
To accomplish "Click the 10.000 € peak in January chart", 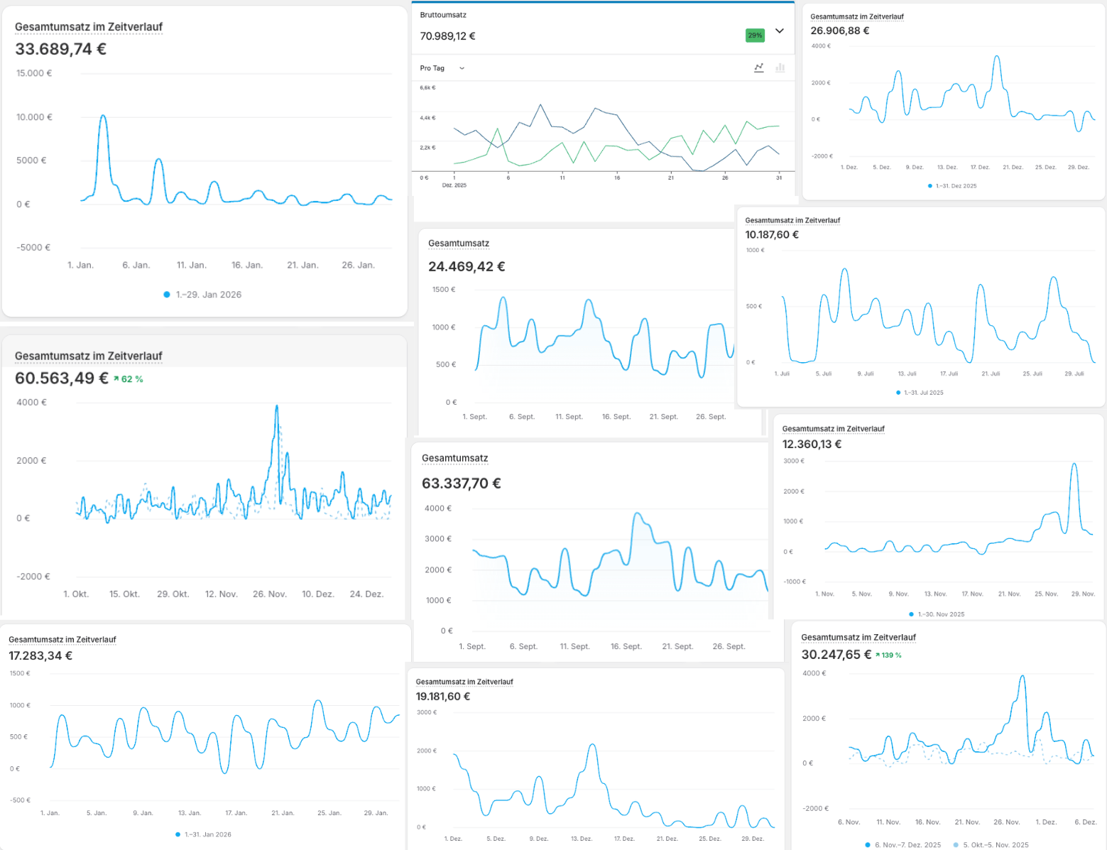I will coord(104,116).
